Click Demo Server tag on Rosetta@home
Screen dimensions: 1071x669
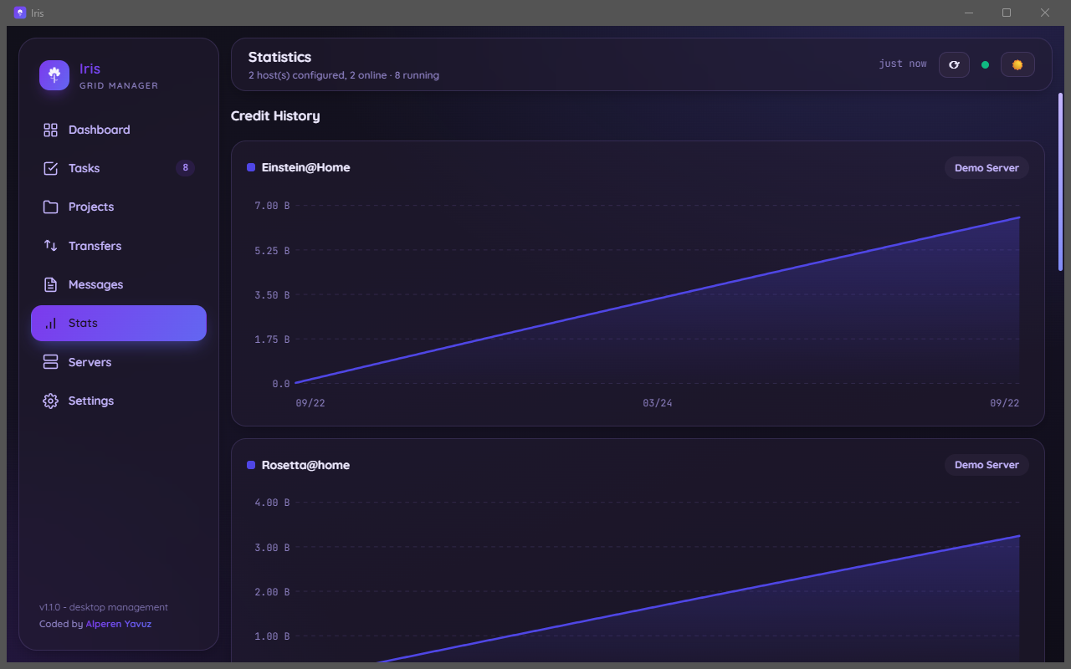pos(986,464)
